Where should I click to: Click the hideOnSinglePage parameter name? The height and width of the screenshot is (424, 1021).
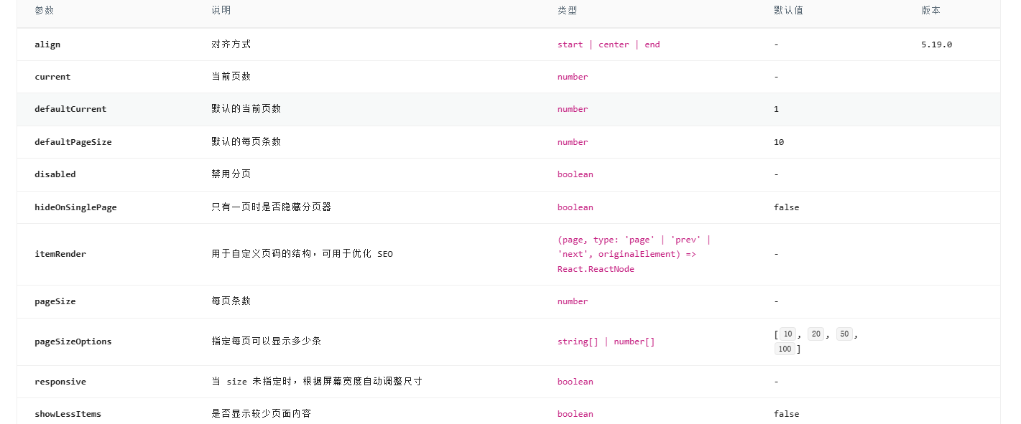pyautogui.click(x=75, y=207)
